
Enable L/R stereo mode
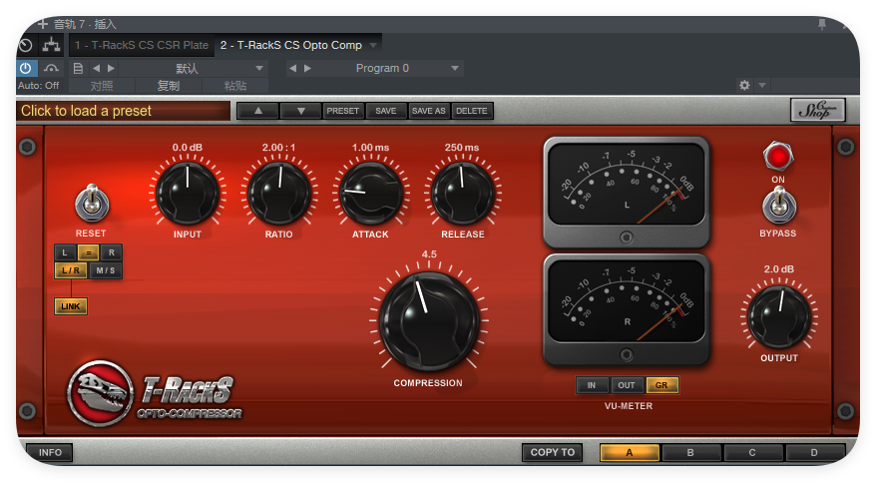pyautogui.click(x=71, y=270)
